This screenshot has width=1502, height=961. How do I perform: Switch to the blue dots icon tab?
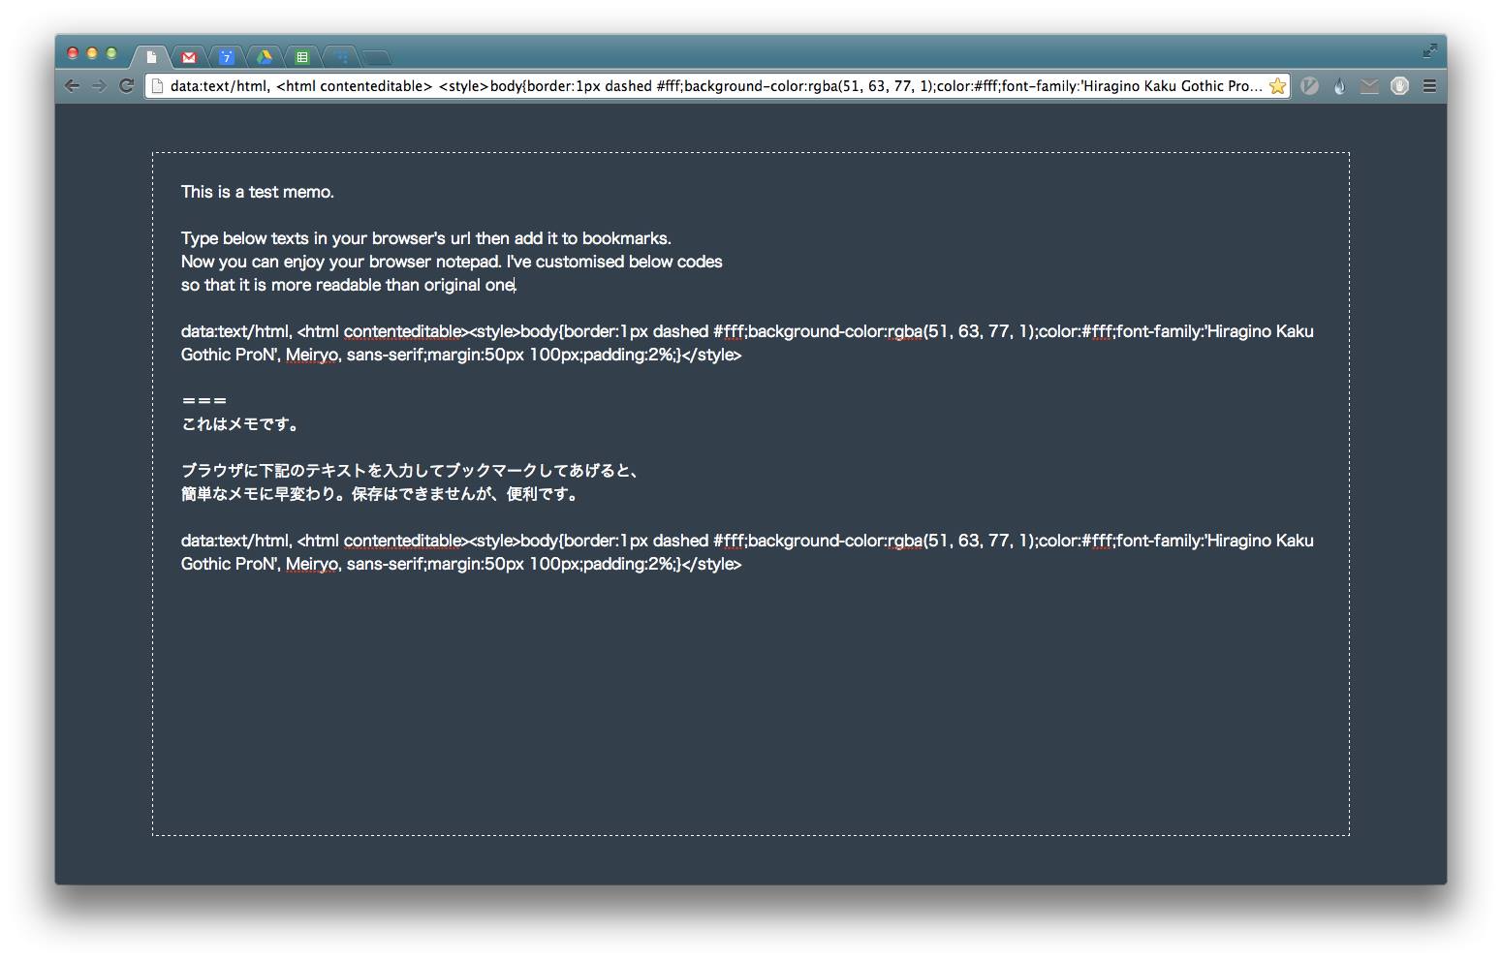click(x=341, y=57)
